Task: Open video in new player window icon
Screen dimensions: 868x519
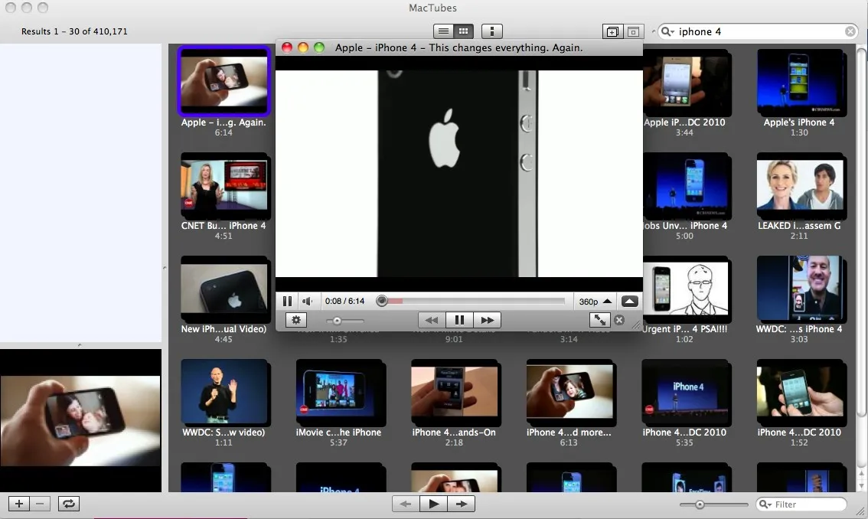Action: [612, 31]
